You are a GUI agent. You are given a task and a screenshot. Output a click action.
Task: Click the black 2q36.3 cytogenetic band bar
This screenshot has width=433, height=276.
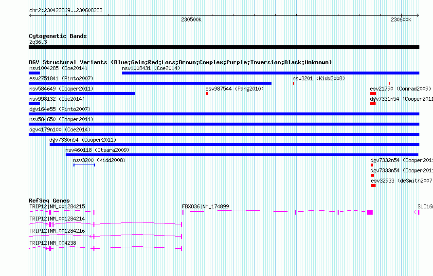tap(224, 47)
